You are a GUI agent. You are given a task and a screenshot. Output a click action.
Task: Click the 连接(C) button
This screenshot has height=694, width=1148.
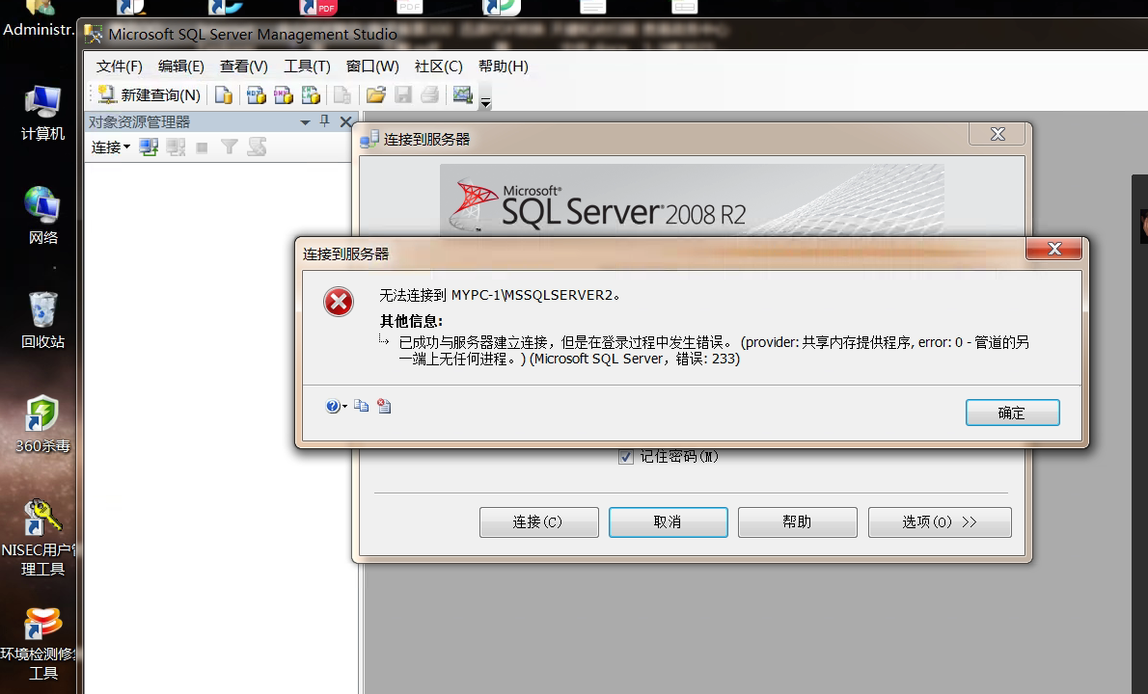point(539,522)
